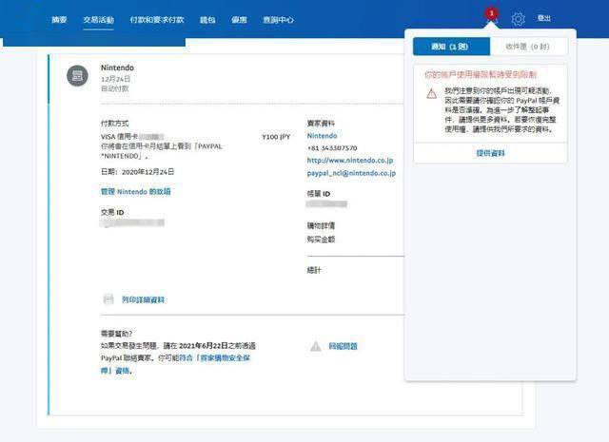Image resolution: width=609 pixels, height=442 pixels.
Task: Click the 購物詳情 heading
Action: 321,225
